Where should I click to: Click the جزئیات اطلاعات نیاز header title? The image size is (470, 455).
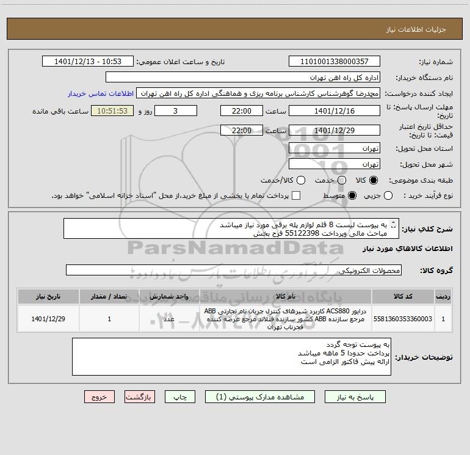point(416,29)
